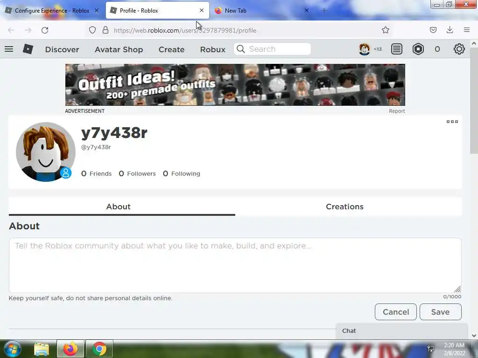
Task: Open the avatar account icon in navbar
Action: 364,49
